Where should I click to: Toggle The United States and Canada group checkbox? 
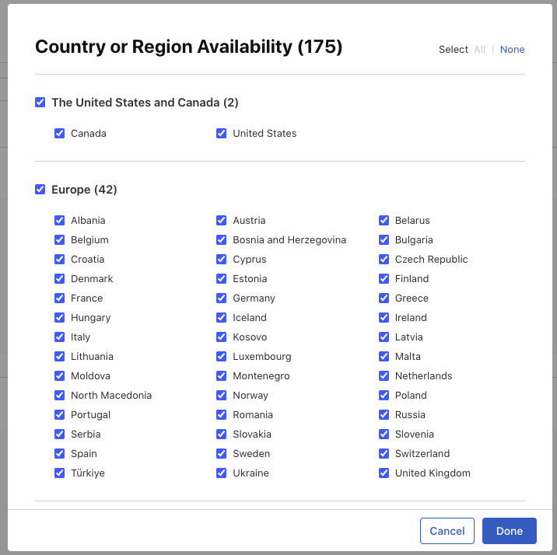point(40,103)
